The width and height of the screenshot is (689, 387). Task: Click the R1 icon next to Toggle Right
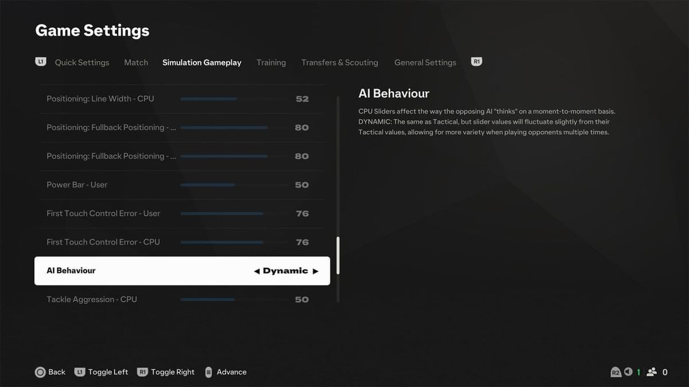[x=142, y=372]
